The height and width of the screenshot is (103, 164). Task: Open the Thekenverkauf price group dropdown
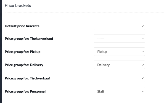pos(119,38)
